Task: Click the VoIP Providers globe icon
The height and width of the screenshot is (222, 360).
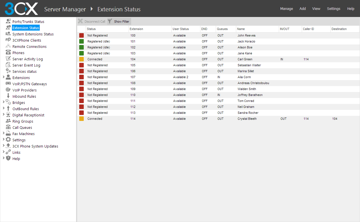Action: pos(8,90)
